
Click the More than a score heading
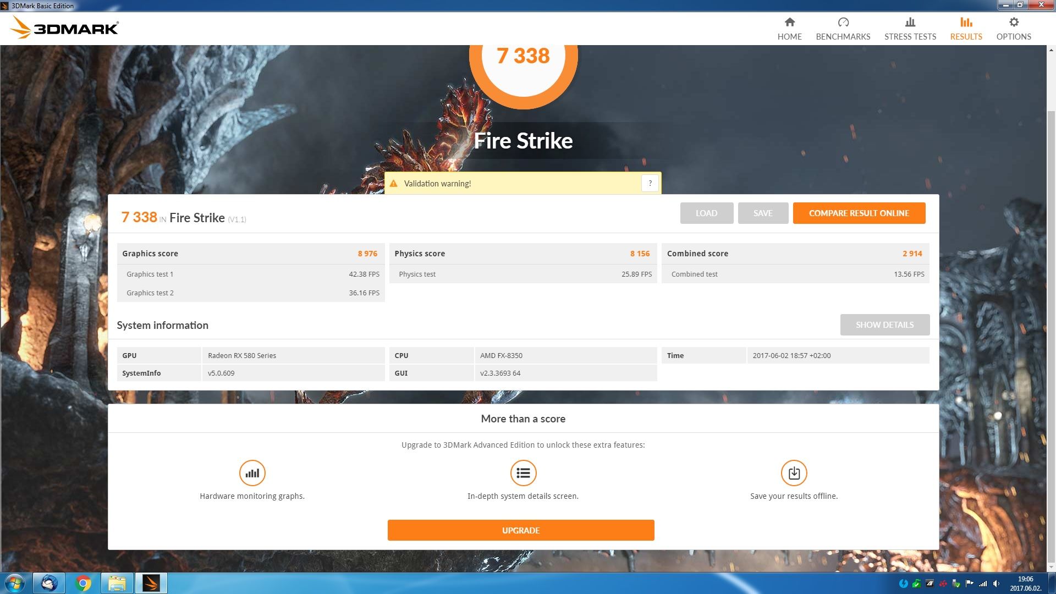pyautogui.click(x=523, y=419)
